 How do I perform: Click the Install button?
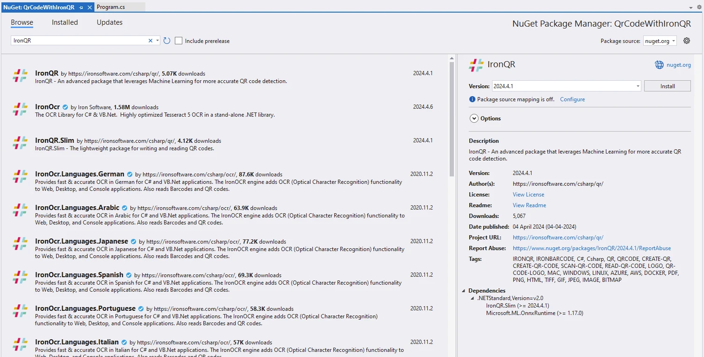coord(667,86)
